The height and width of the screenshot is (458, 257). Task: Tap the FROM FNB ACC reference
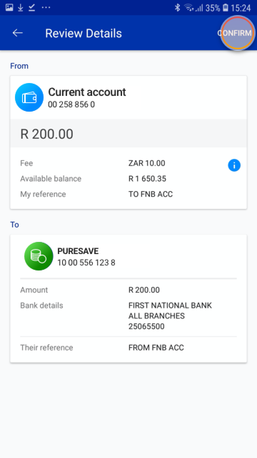pyautogui.click(x=156, y=347)
